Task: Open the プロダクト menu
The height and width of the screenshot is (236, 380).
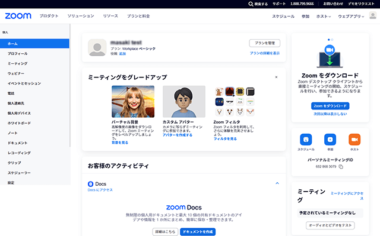Action: pos(49,16)
